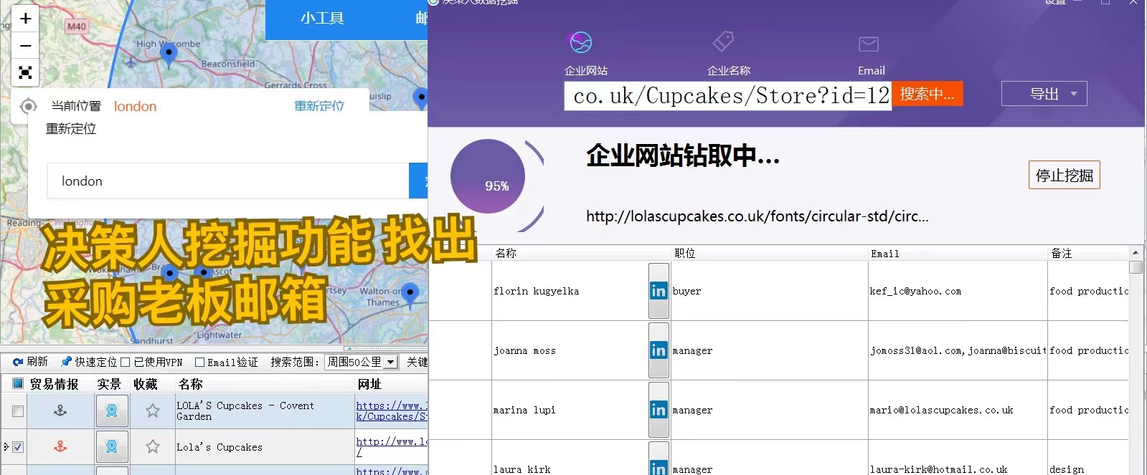
Task: Click red anchor icon in Lola's Cupcakes row
Action: pos(60,446)
